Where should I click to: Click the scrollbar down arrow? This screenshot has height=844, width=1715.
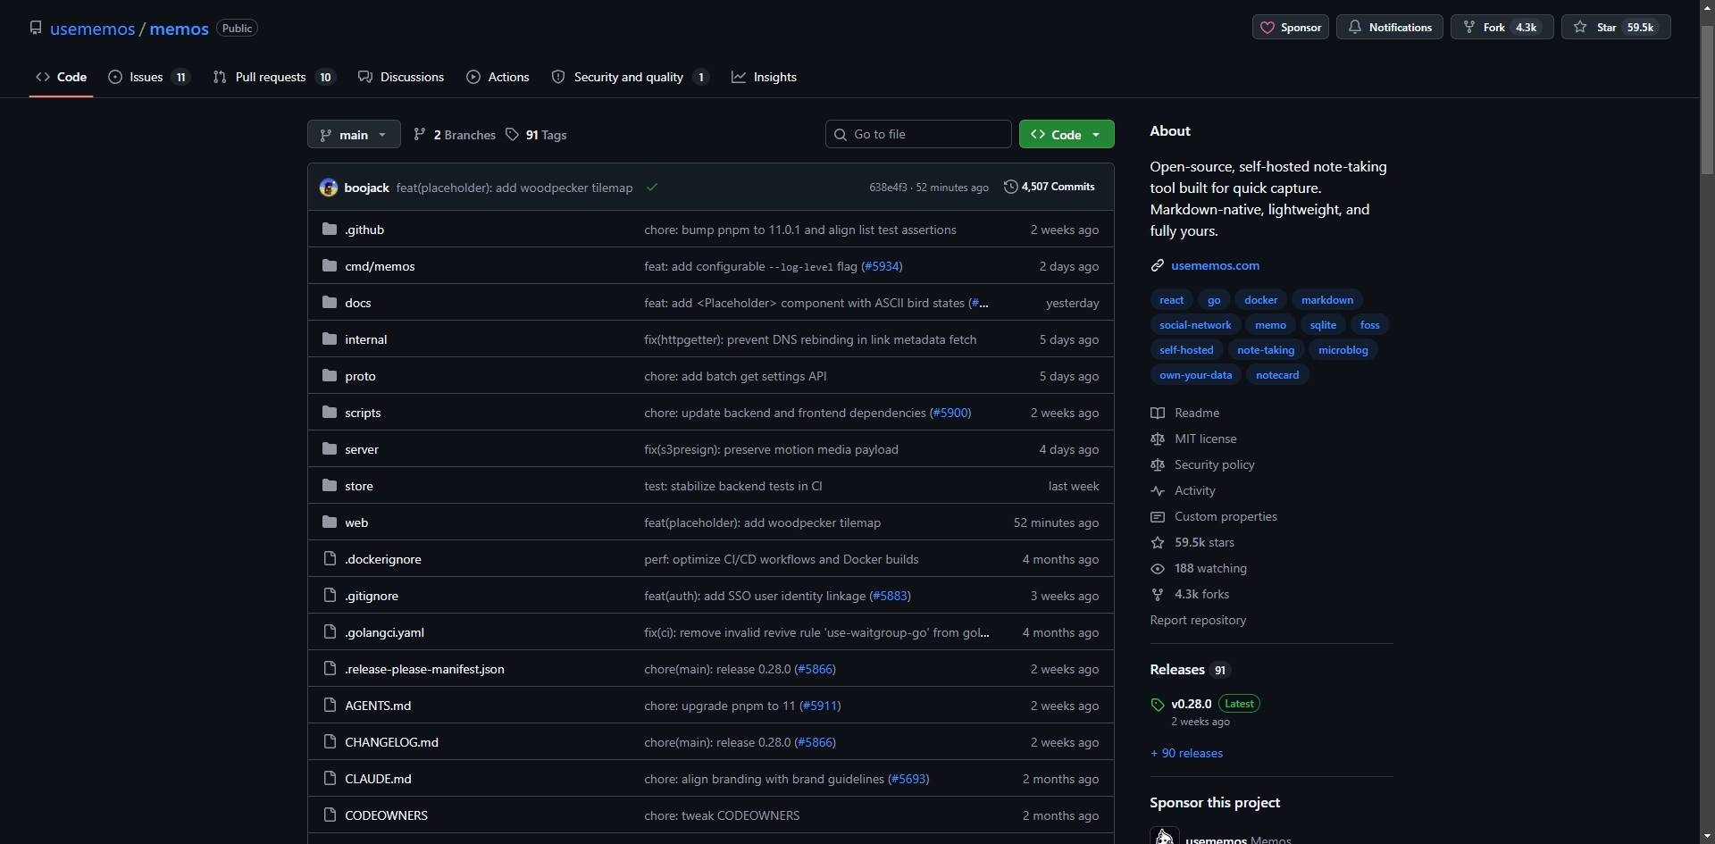point(1707,836)
